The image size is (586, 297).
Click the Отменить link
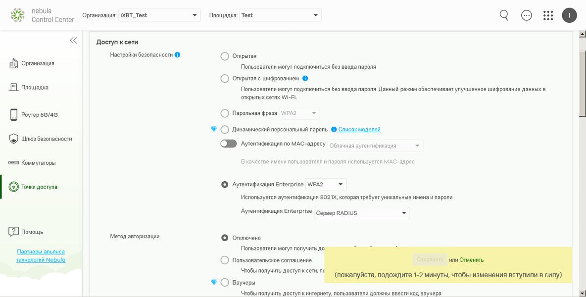pos(471,260)
